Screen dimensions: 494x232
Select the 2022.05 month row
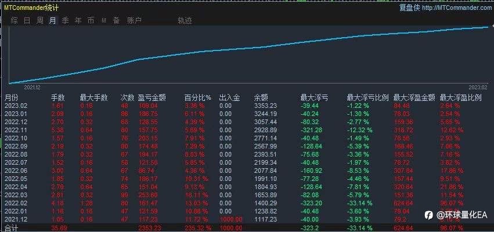pos(247,179)
